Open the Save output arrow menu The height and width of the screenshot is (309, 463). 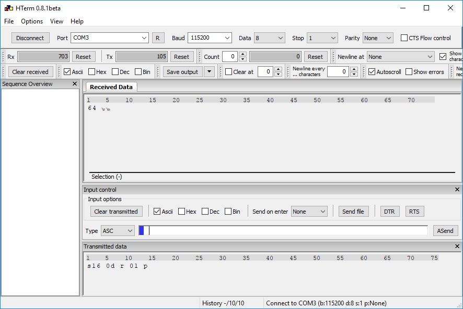[210, 71]
